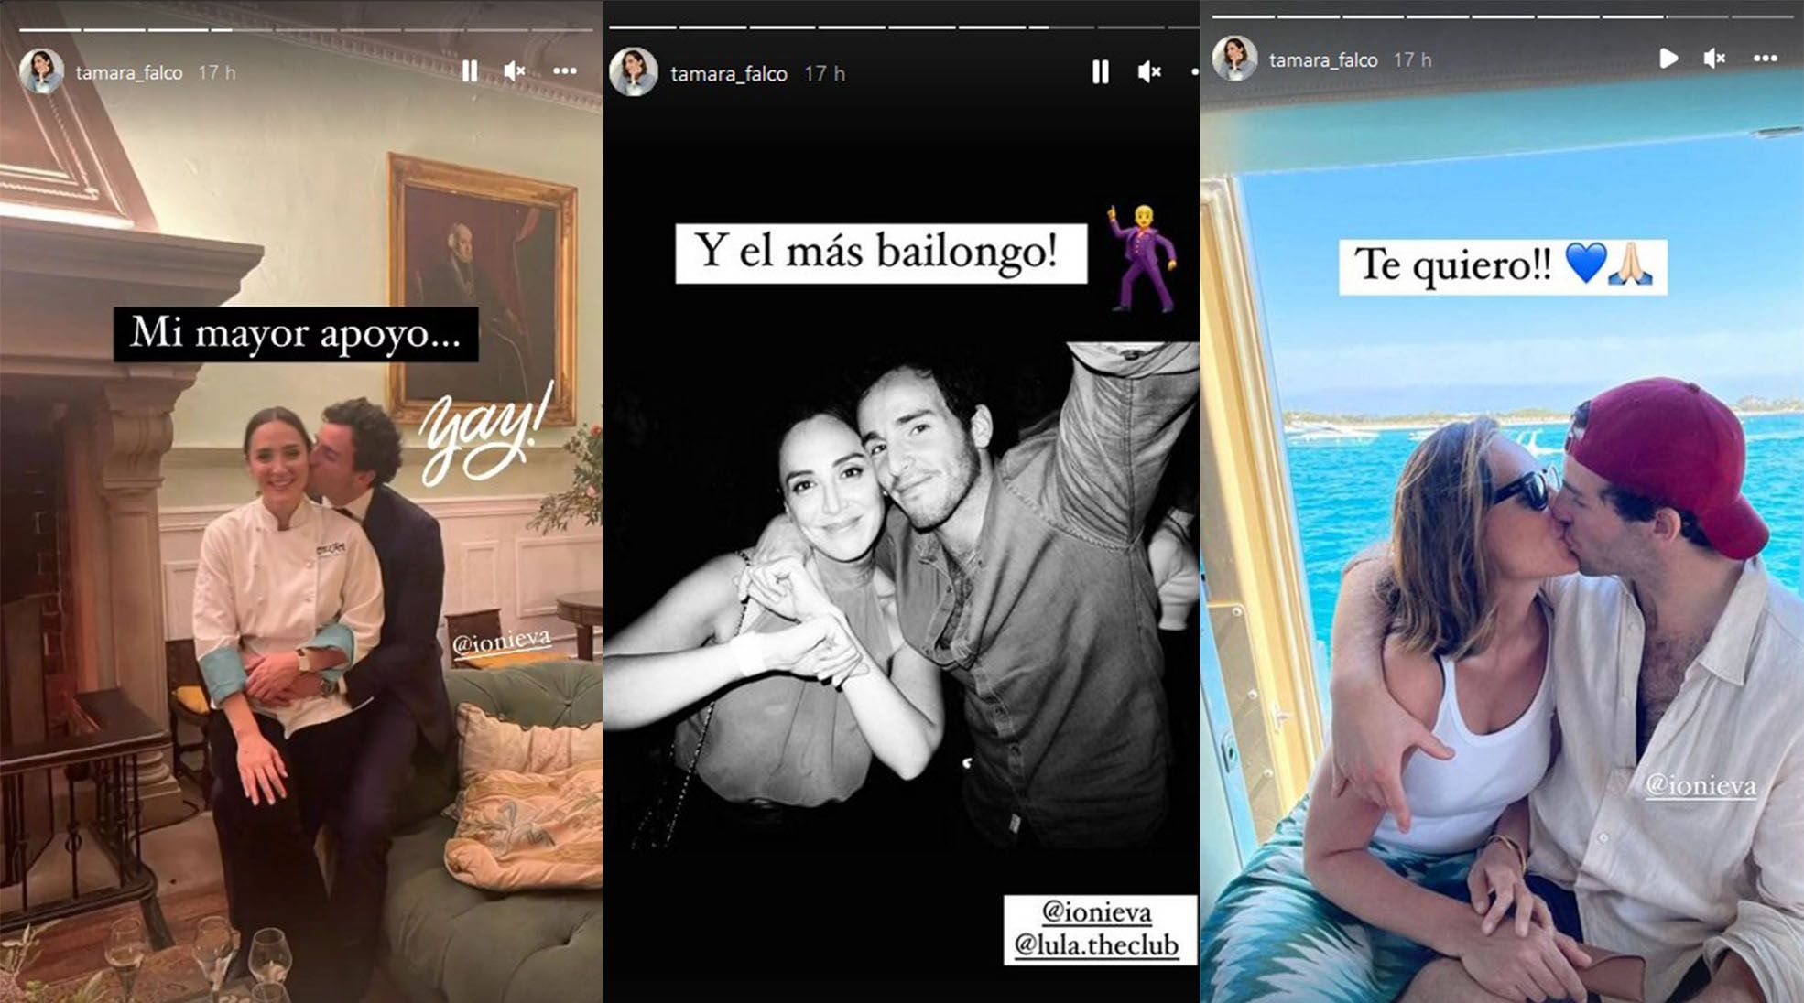Click the '17 h' timestamp on the first story
The width and height of the screenshot is (1804, 1003).
tap(217, 72)
